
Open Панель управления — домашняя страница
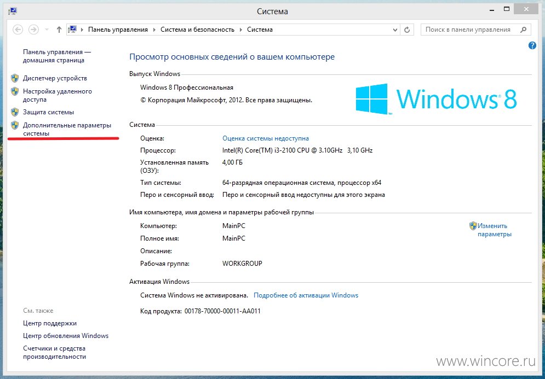[57, 56]
